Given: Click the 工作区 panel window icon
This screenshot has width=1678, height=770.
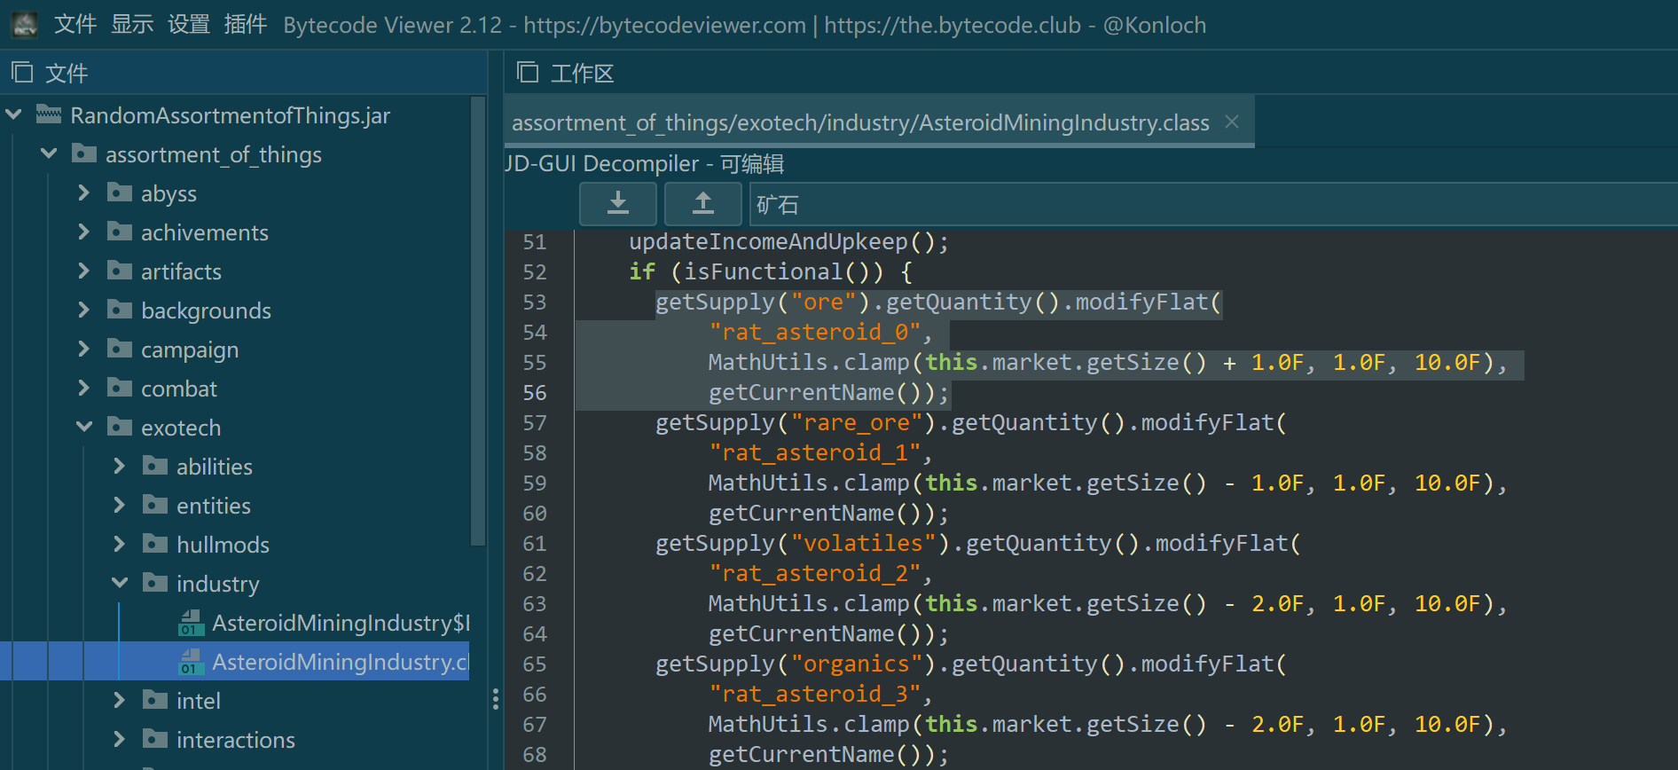Looking at the screenshot, I should (x=528, y=72).
